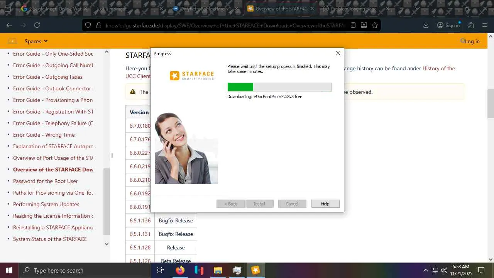Click version cell 6.5.1.131
This screenshot has height=278, width=494.
140,234
